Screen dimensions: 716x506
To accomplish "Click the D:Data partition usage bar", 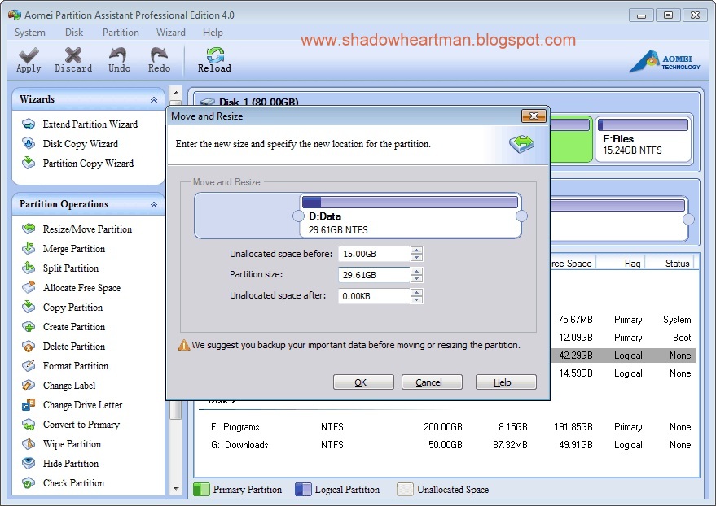I will (410, 202).
